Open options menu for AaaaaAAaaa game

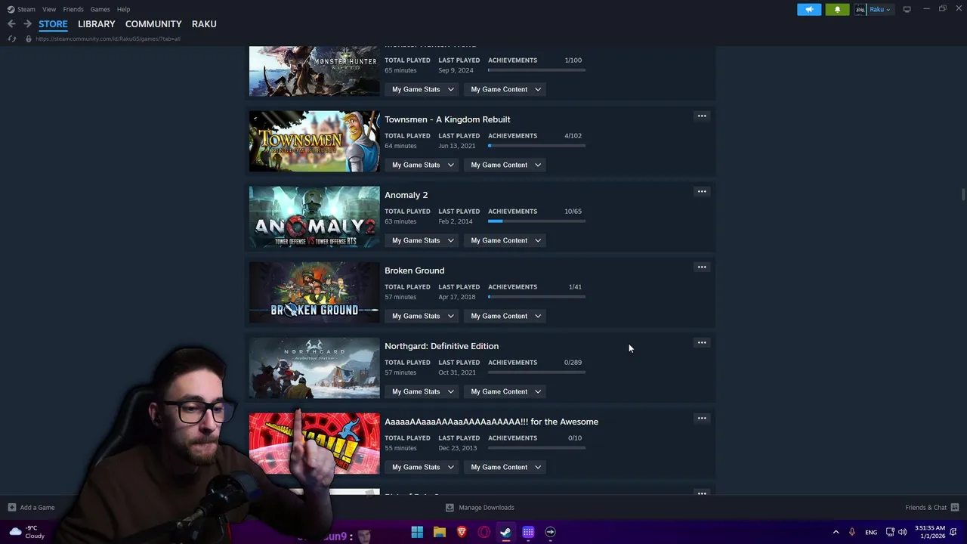pos(702,419)
